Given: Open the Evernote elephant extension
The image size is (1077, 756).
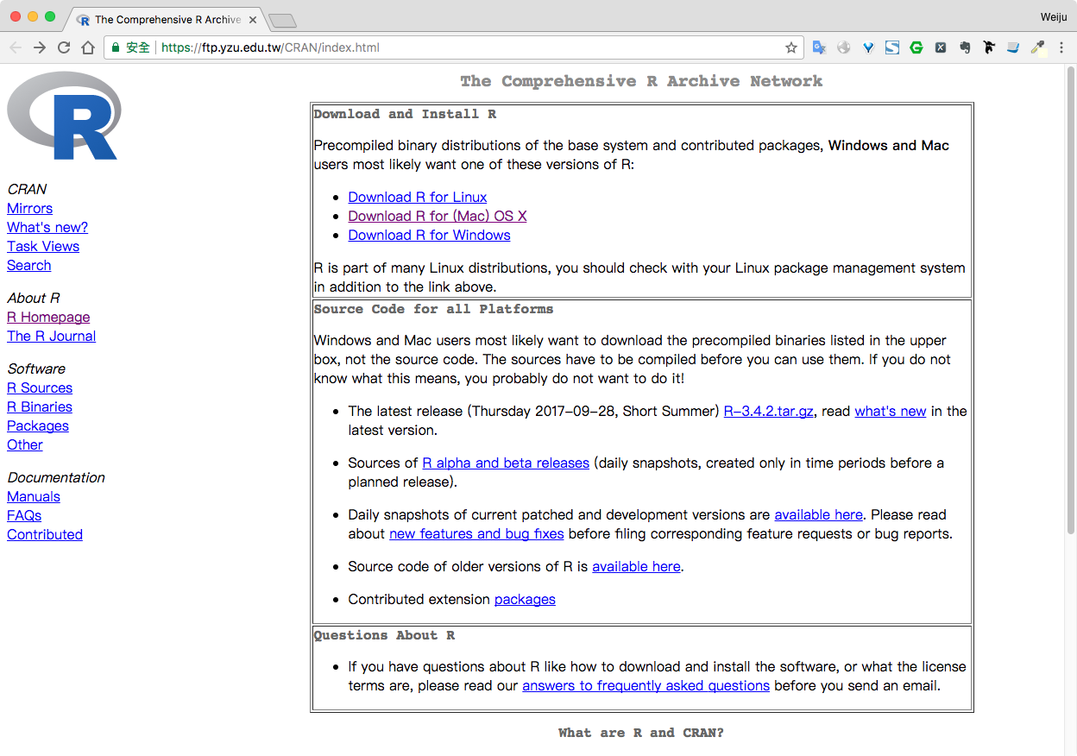Looking at the screenshot, I should coord(965,47).
